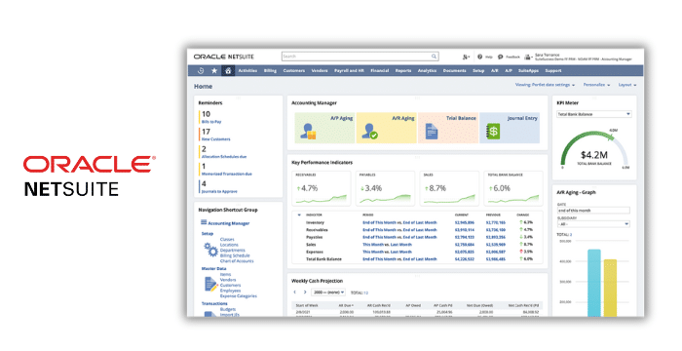The width and height of the screenshot is (682, 351).
Task: Click Journals to Approve reminder
Action: (x=219, y=192)
